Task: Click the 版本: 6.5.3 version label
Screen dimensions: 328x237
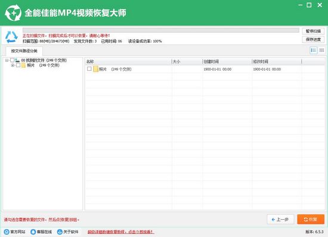Action: (x=314, y=232)
